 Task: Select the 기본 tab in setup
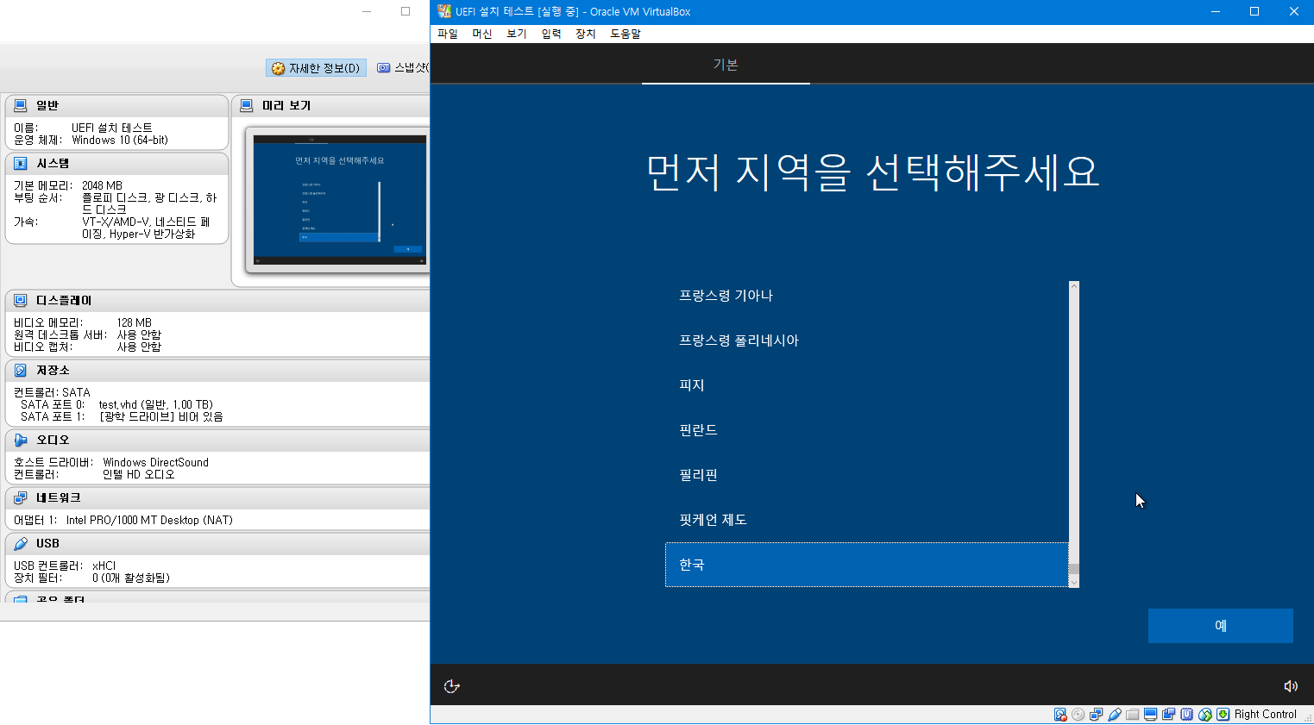tap(726, 65)
